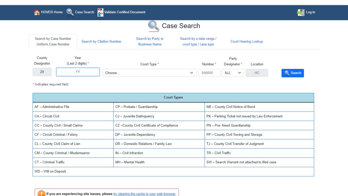Click 'TR – Civil Traffic' cell
This screenshot has height=196, width=348.
(259, 153)
